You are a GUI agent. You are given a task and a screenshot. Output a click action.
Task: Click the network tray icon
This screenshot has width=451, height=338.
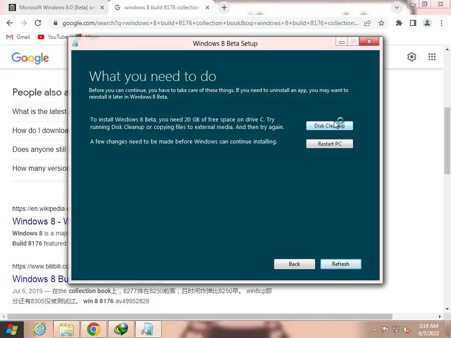[396, 330]
